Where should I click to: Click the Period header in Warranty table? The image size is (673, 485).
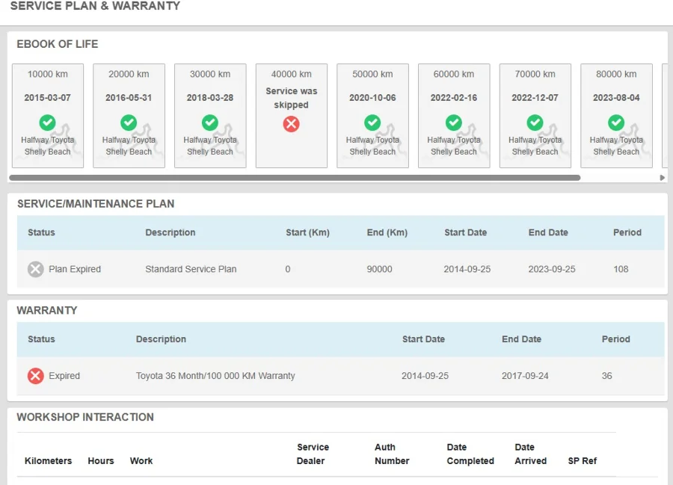(x=615, y=339)
